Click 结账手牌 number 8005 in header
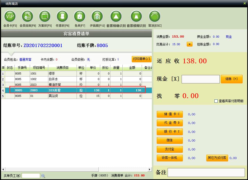The height and width of the screenshot is (180, 248). [102, 46]
